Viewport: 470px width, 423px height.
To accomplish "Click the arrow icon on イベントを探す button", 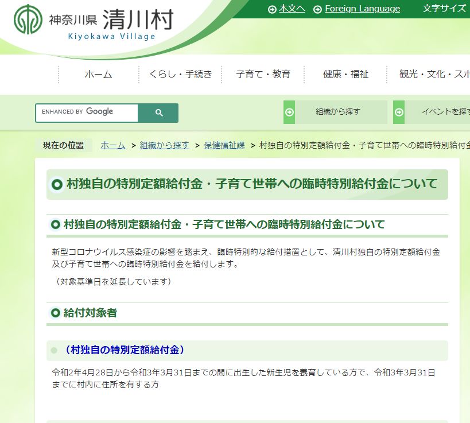I will click(399, 112).
